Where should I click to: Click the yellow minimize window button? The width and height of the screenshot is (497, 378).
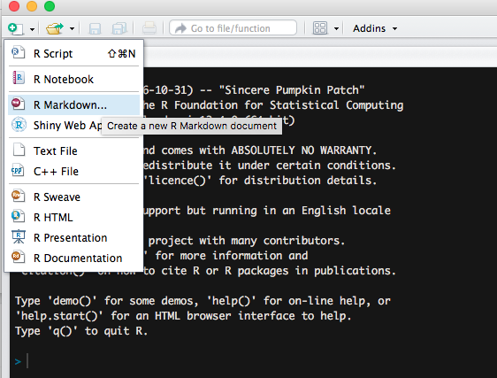(x=32, y=6)
